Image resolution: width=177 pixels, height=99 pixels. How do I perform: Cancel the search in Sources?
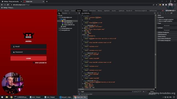pos(152,92)
